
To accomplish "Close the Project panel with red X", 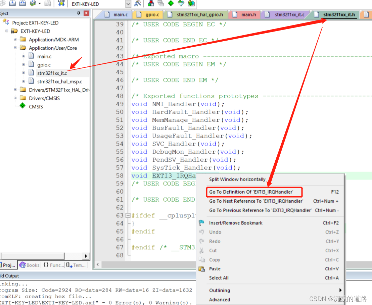I will [86, 13].
